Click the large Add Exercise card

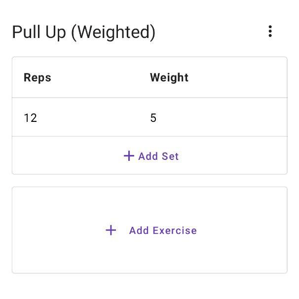(149, 230)
